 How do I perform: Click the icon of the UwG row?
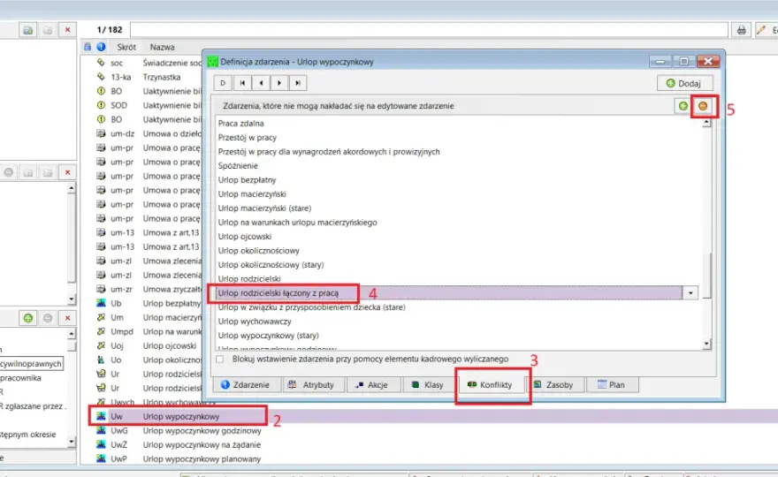pyautogui.click(x=101, y=430)
